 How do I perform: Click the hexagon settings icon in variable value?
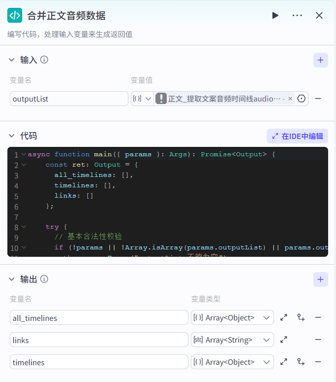tap(302, 99)
